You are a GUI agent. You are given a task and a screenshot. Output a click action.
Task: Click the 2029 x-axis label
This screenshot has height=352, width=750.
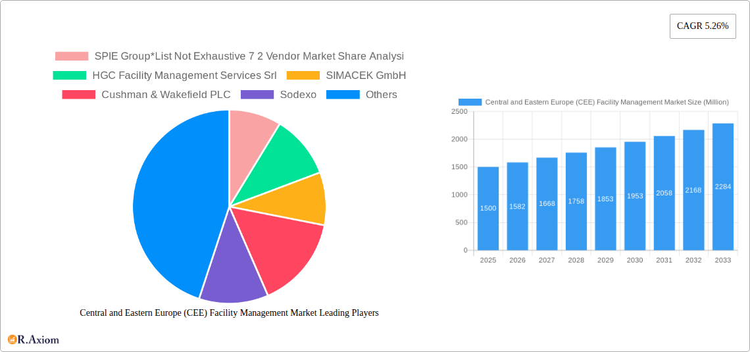tap(605, 260)
